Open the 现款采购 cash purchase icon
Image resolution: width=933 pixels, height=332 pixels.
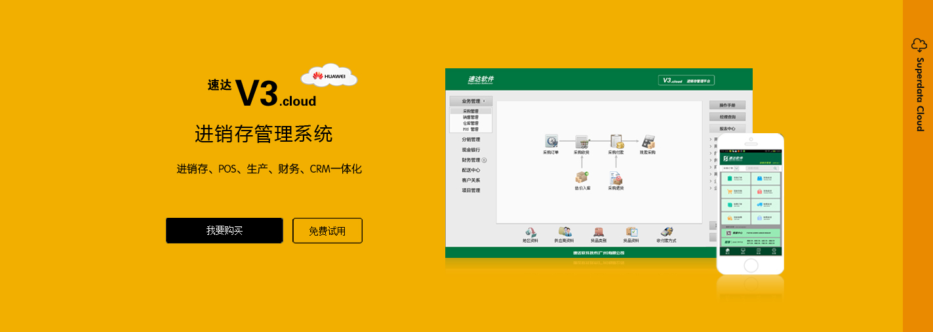648,141
